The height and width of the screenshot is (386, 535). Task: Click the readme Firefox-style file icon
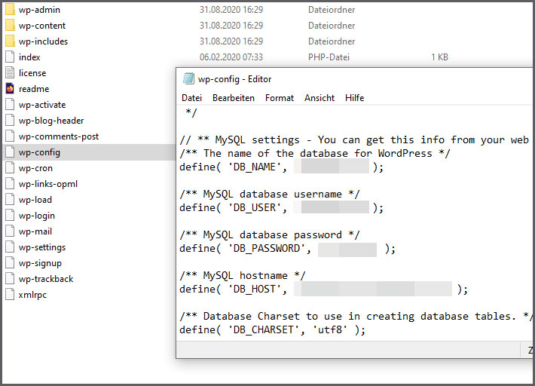pyautogui.click(x=11, y=89)
